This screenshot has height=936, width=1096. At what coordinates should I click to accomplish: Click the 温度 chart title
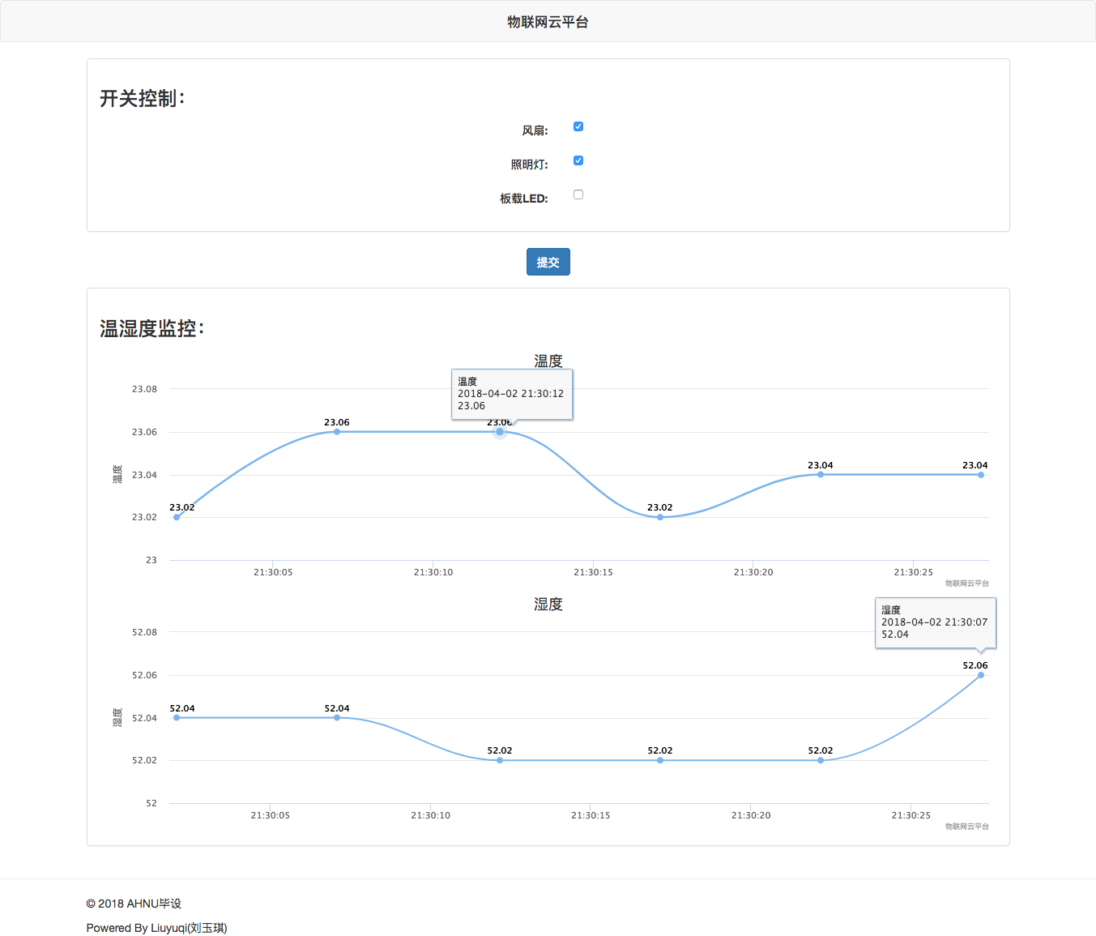pos(548,361)
